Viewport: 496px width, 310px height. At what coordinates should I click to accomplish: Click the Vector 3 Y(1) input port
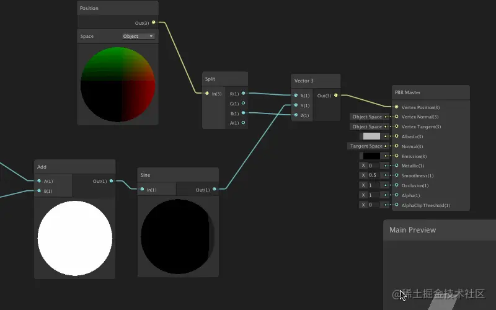click(296, 105)
